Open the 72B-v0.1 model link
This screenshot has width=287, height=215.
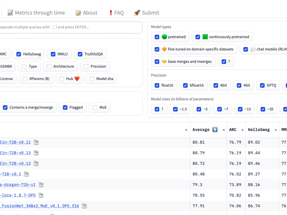pyautogui.click(x=11, y=174)
